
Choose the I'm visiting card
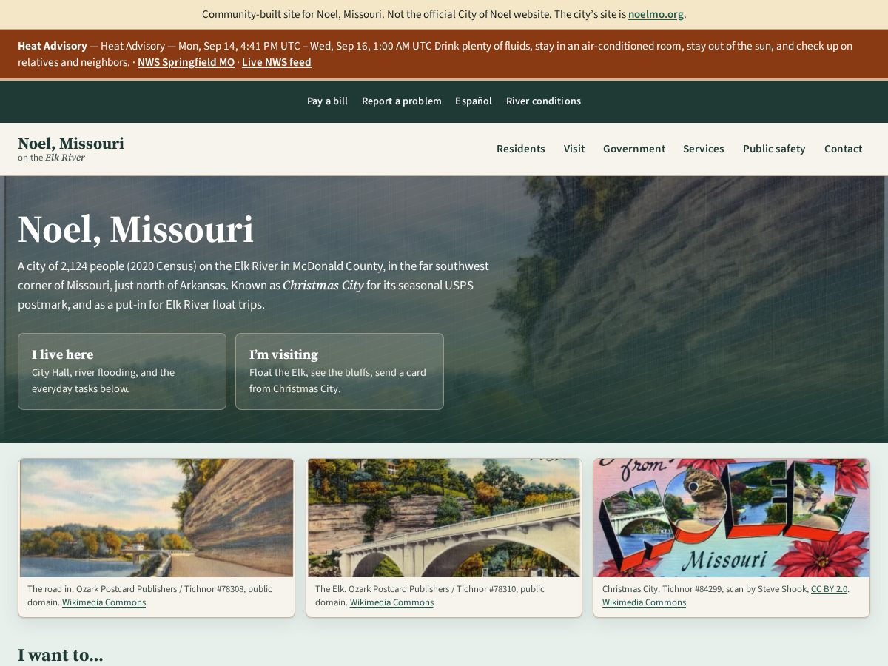tap(340, 371)
